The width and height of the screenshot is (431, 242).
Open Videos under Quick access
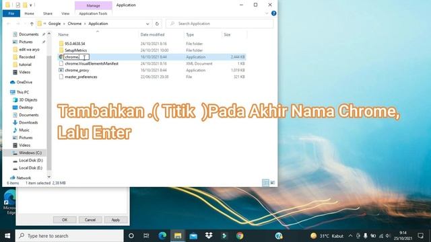24,72
